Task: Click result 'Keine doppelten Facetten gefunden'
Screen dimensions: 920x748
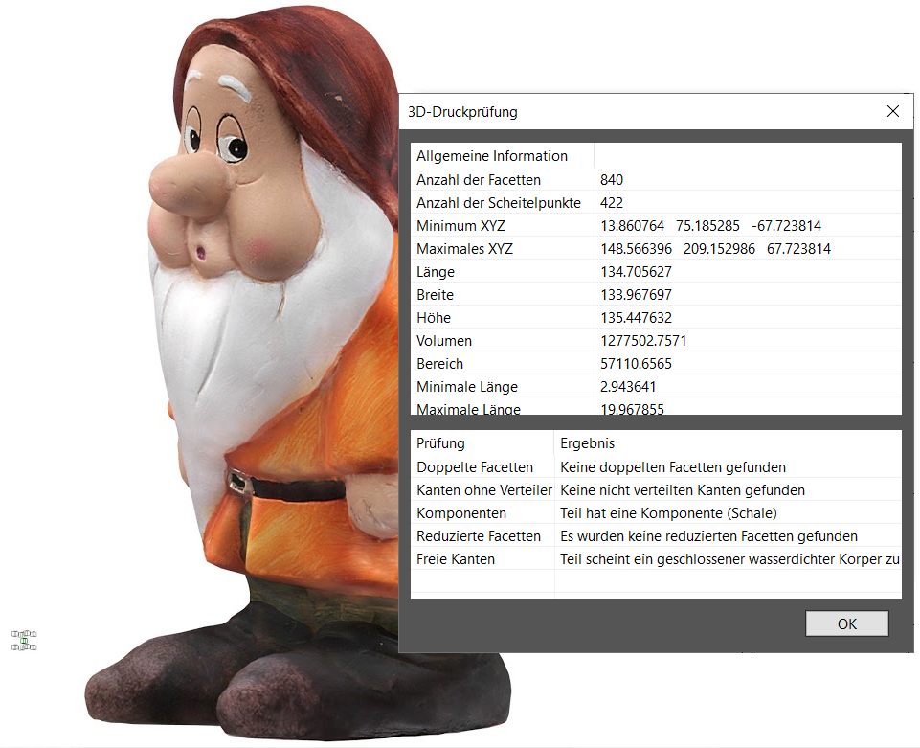Action: click(673, 467)
